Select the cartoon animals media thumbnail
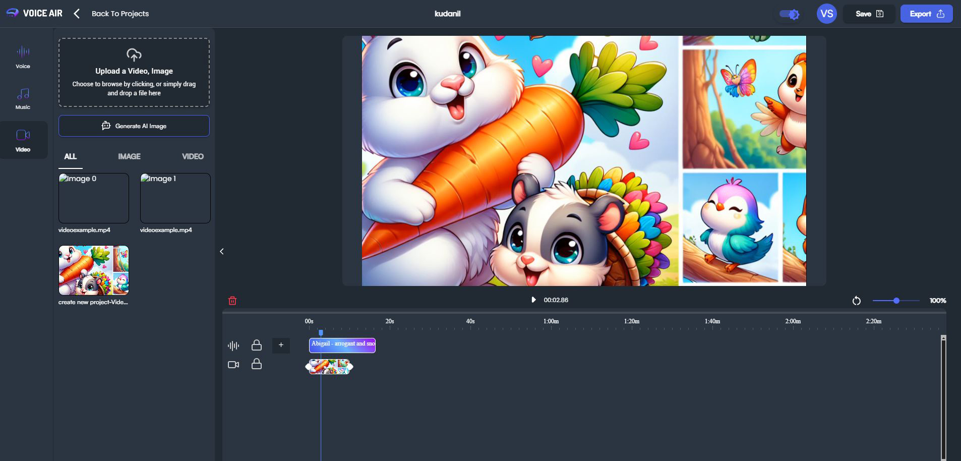961x461 pixels. (94, 270)
